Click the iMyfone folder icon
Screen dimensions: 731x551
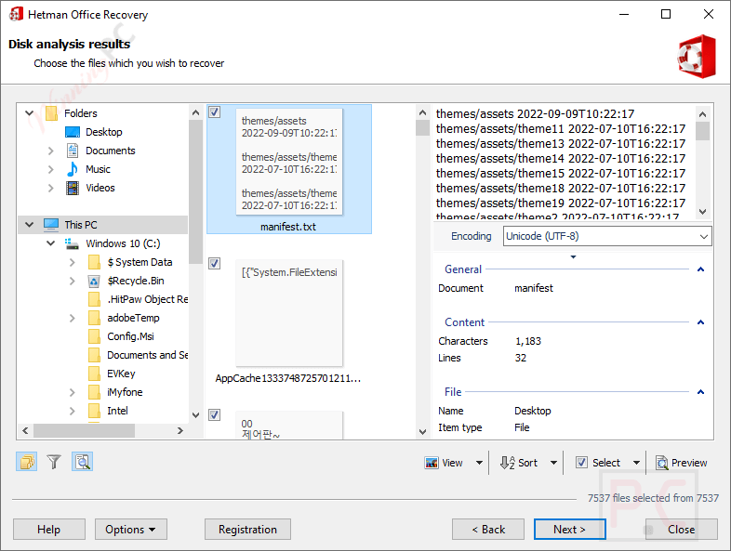click(94, 392)
